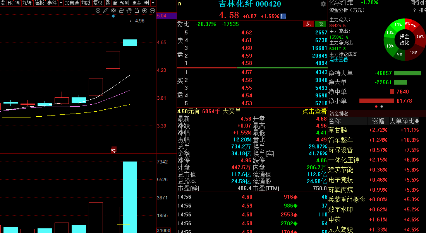Click the latest cyan candlestick near 4.96
The image size is (426, 233).
130,43
